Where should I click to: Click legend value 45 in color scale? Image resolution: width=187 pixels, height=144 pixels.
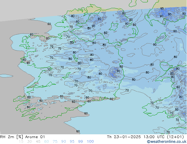click(38, 142)
